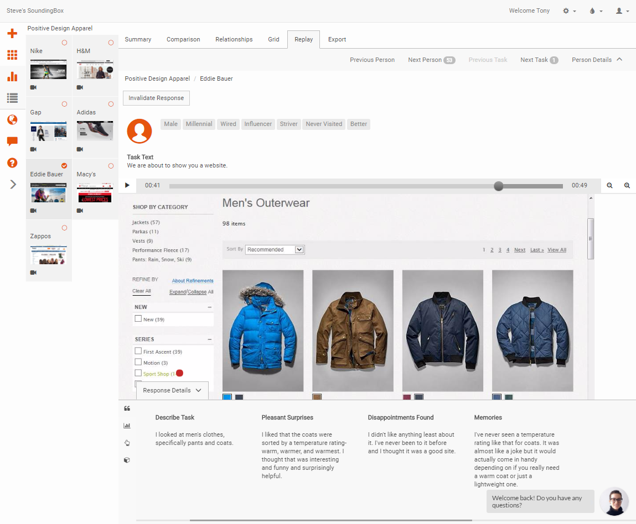Go to Next Person
This screenshot has width=636, height=524.
(x=432, y=60)
